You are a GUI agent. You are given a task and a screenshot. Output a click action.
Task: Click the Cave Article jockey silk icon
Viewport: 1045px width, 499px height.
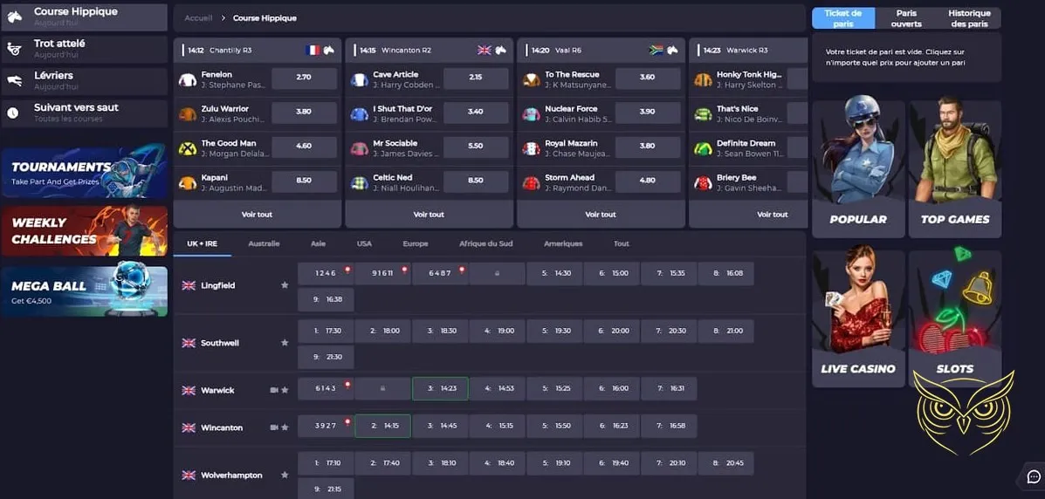click(359, 80)
